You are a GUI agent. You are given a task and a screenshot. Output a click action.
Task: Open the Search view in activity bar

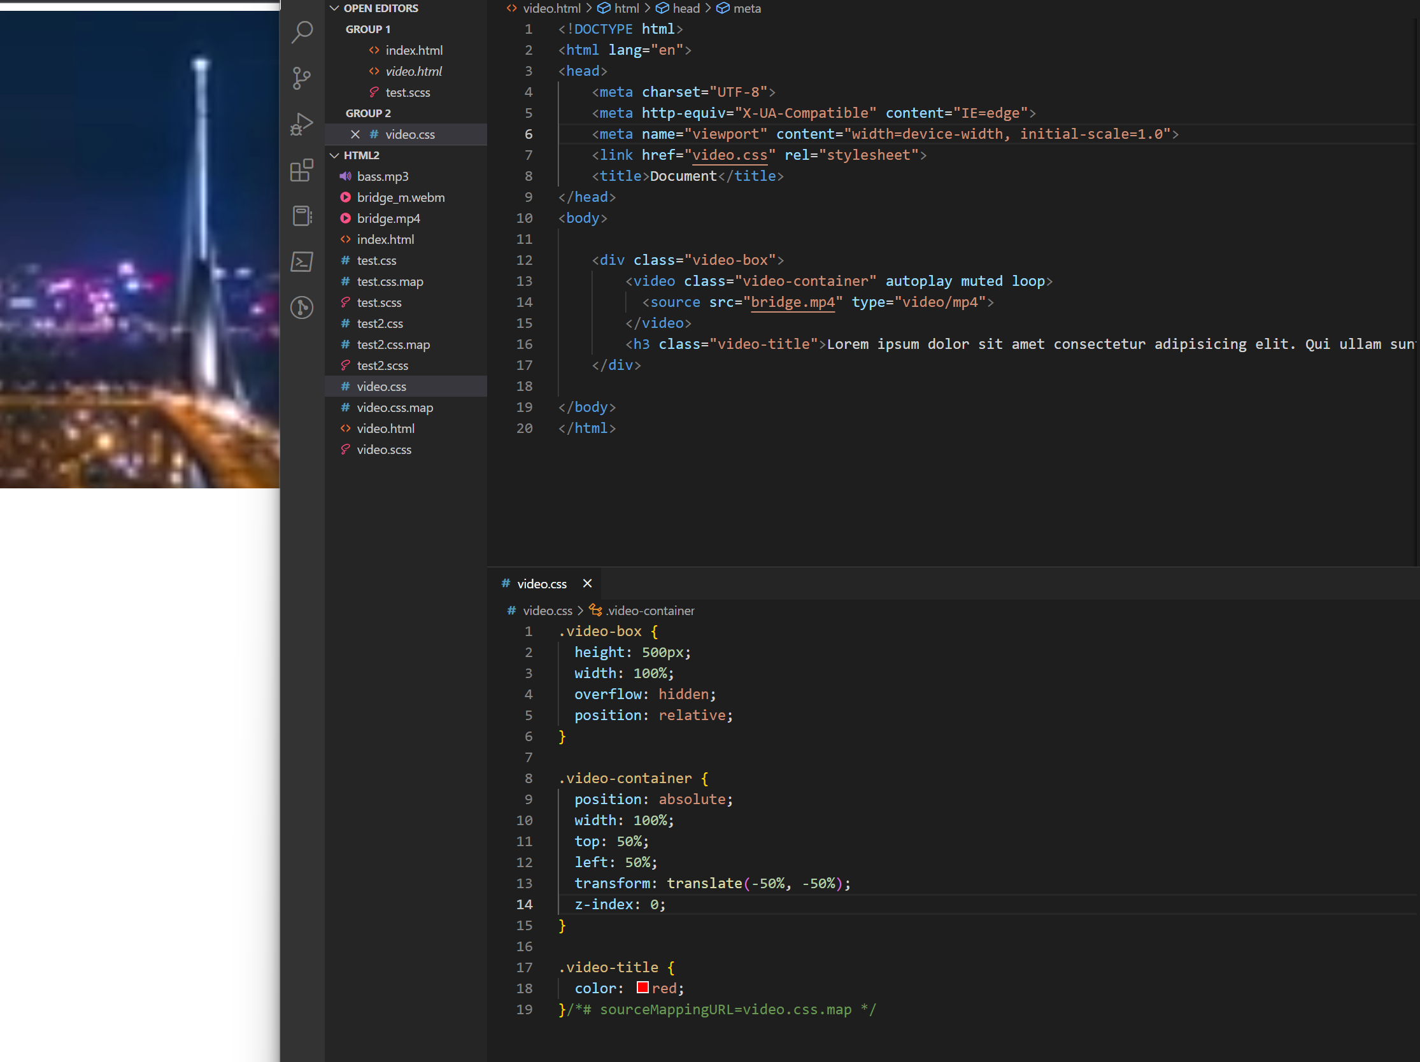point(302,31)
